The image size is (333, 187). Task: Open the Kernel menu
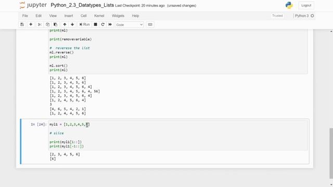coord(99,16)
